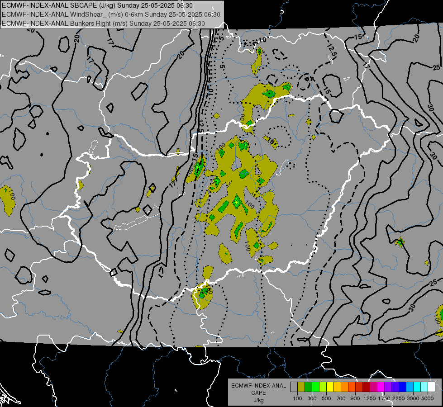Viewport: 443px width, 407px height.
Task: Select the bright green legend swatch
Action: coord(315,387)
